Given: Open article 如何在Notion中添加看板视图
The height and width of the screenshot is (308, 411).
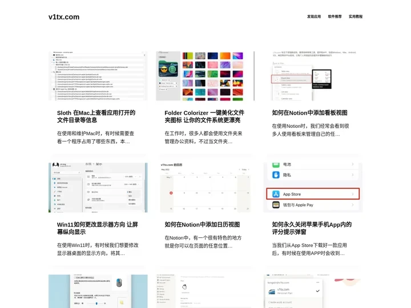Looking at the screenshot, I should (x=310, y=113).
